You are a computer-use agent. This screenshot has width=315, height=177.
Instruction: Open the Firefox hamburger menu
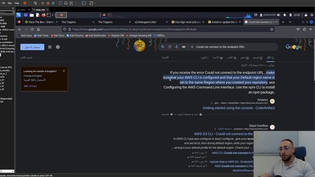pos(311,29)
